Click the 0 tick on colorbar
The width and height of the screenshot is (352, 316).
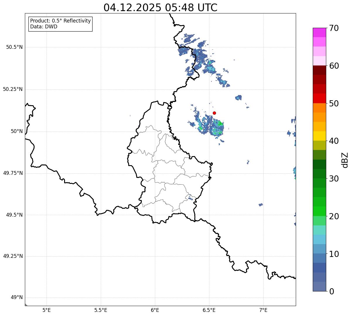pos(332,291)
